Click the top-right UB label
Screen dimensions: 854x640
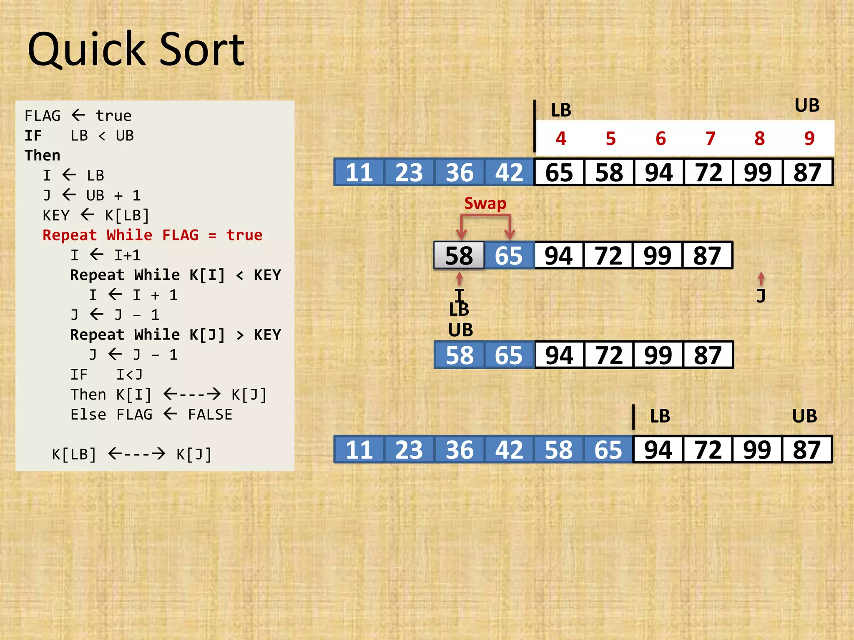(807, 105)
